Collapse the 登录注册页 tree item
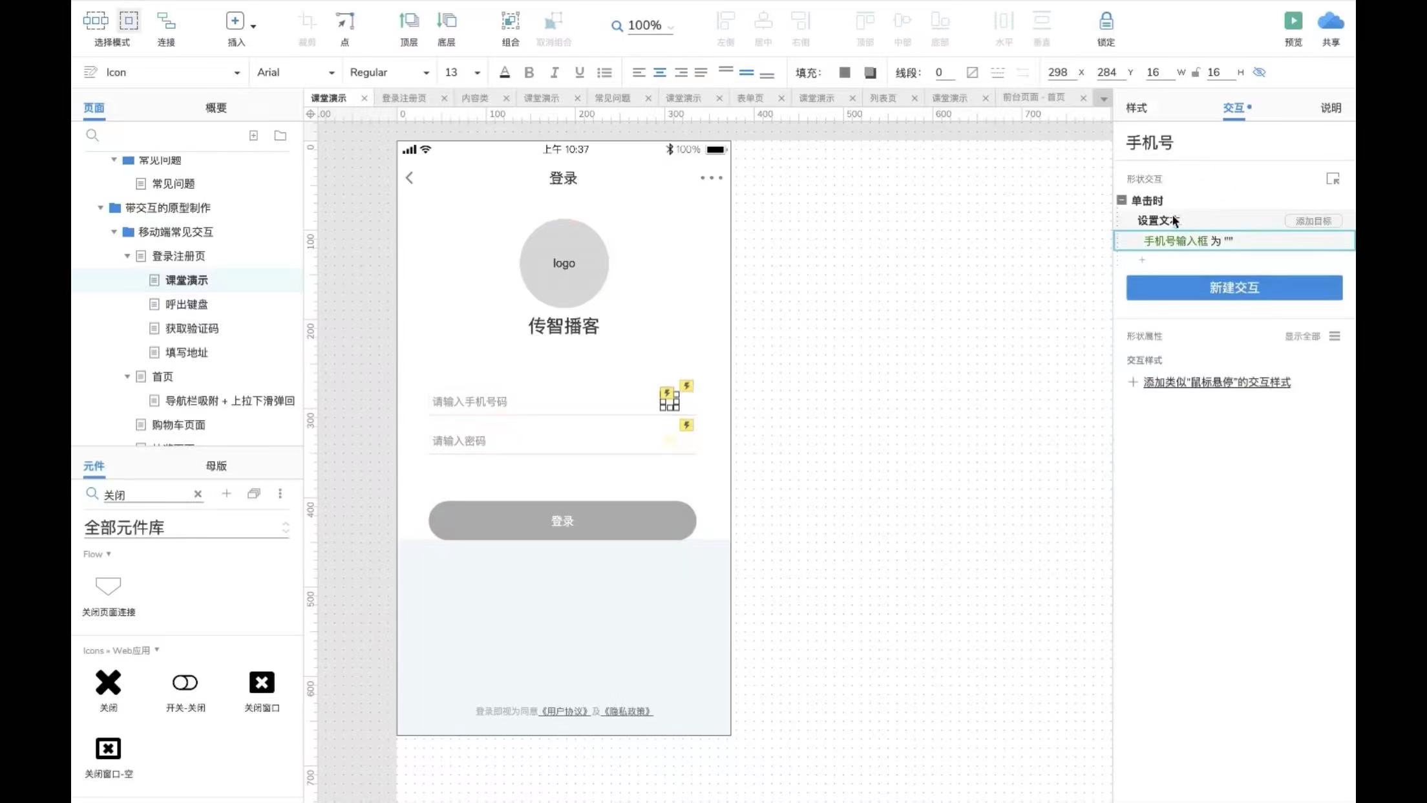Image resolution: width=1427 pixels, height=803 pixels. click(x=127, y=256)
